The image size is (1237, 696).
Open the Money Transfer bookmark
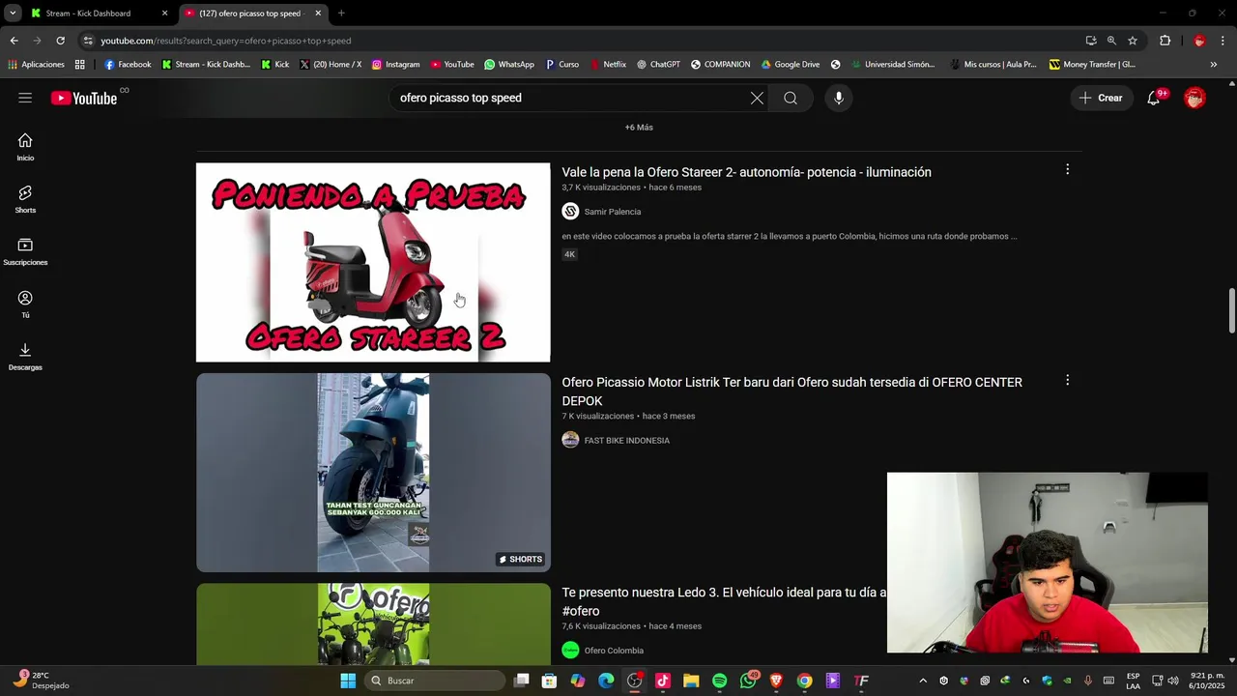[x=1093, y=65]
